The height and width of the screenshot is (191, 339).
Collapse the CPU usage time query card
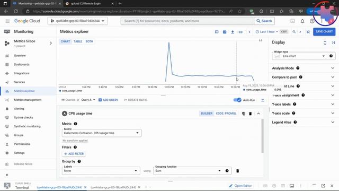click(x=258, y=114)
